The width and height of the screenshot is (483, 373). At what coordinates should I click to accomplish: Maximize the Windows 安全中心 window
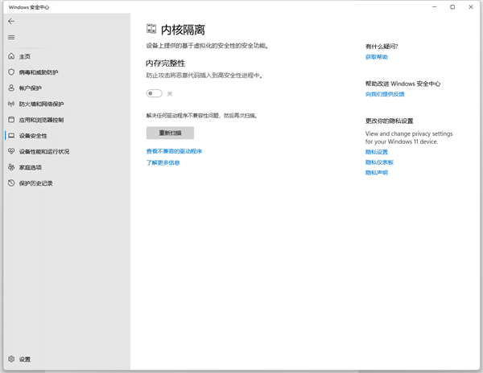point(452,6)
